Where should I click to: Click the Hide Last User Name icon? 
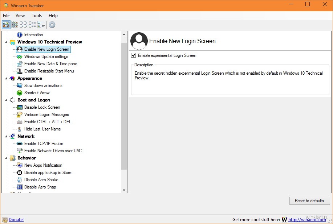[x=20, y=129]
